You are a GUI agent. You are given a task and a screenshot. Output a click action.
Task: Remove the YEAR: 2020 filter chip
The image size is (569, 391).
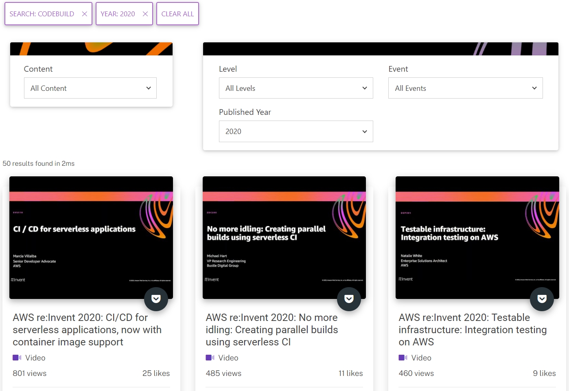[x=145, y=14]
